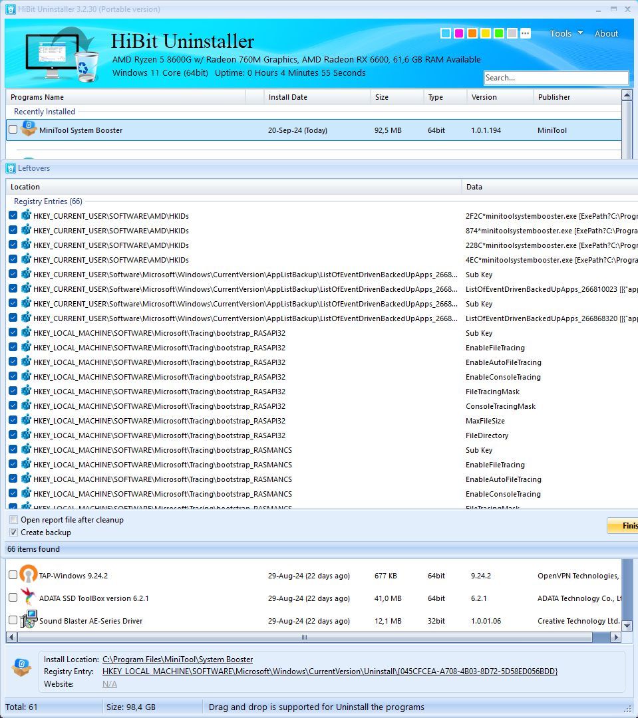Tick the TAP-Windows 9.24.2 checkbox
The height and width of the screenshot is (718, 638).
tap(13, 574)
